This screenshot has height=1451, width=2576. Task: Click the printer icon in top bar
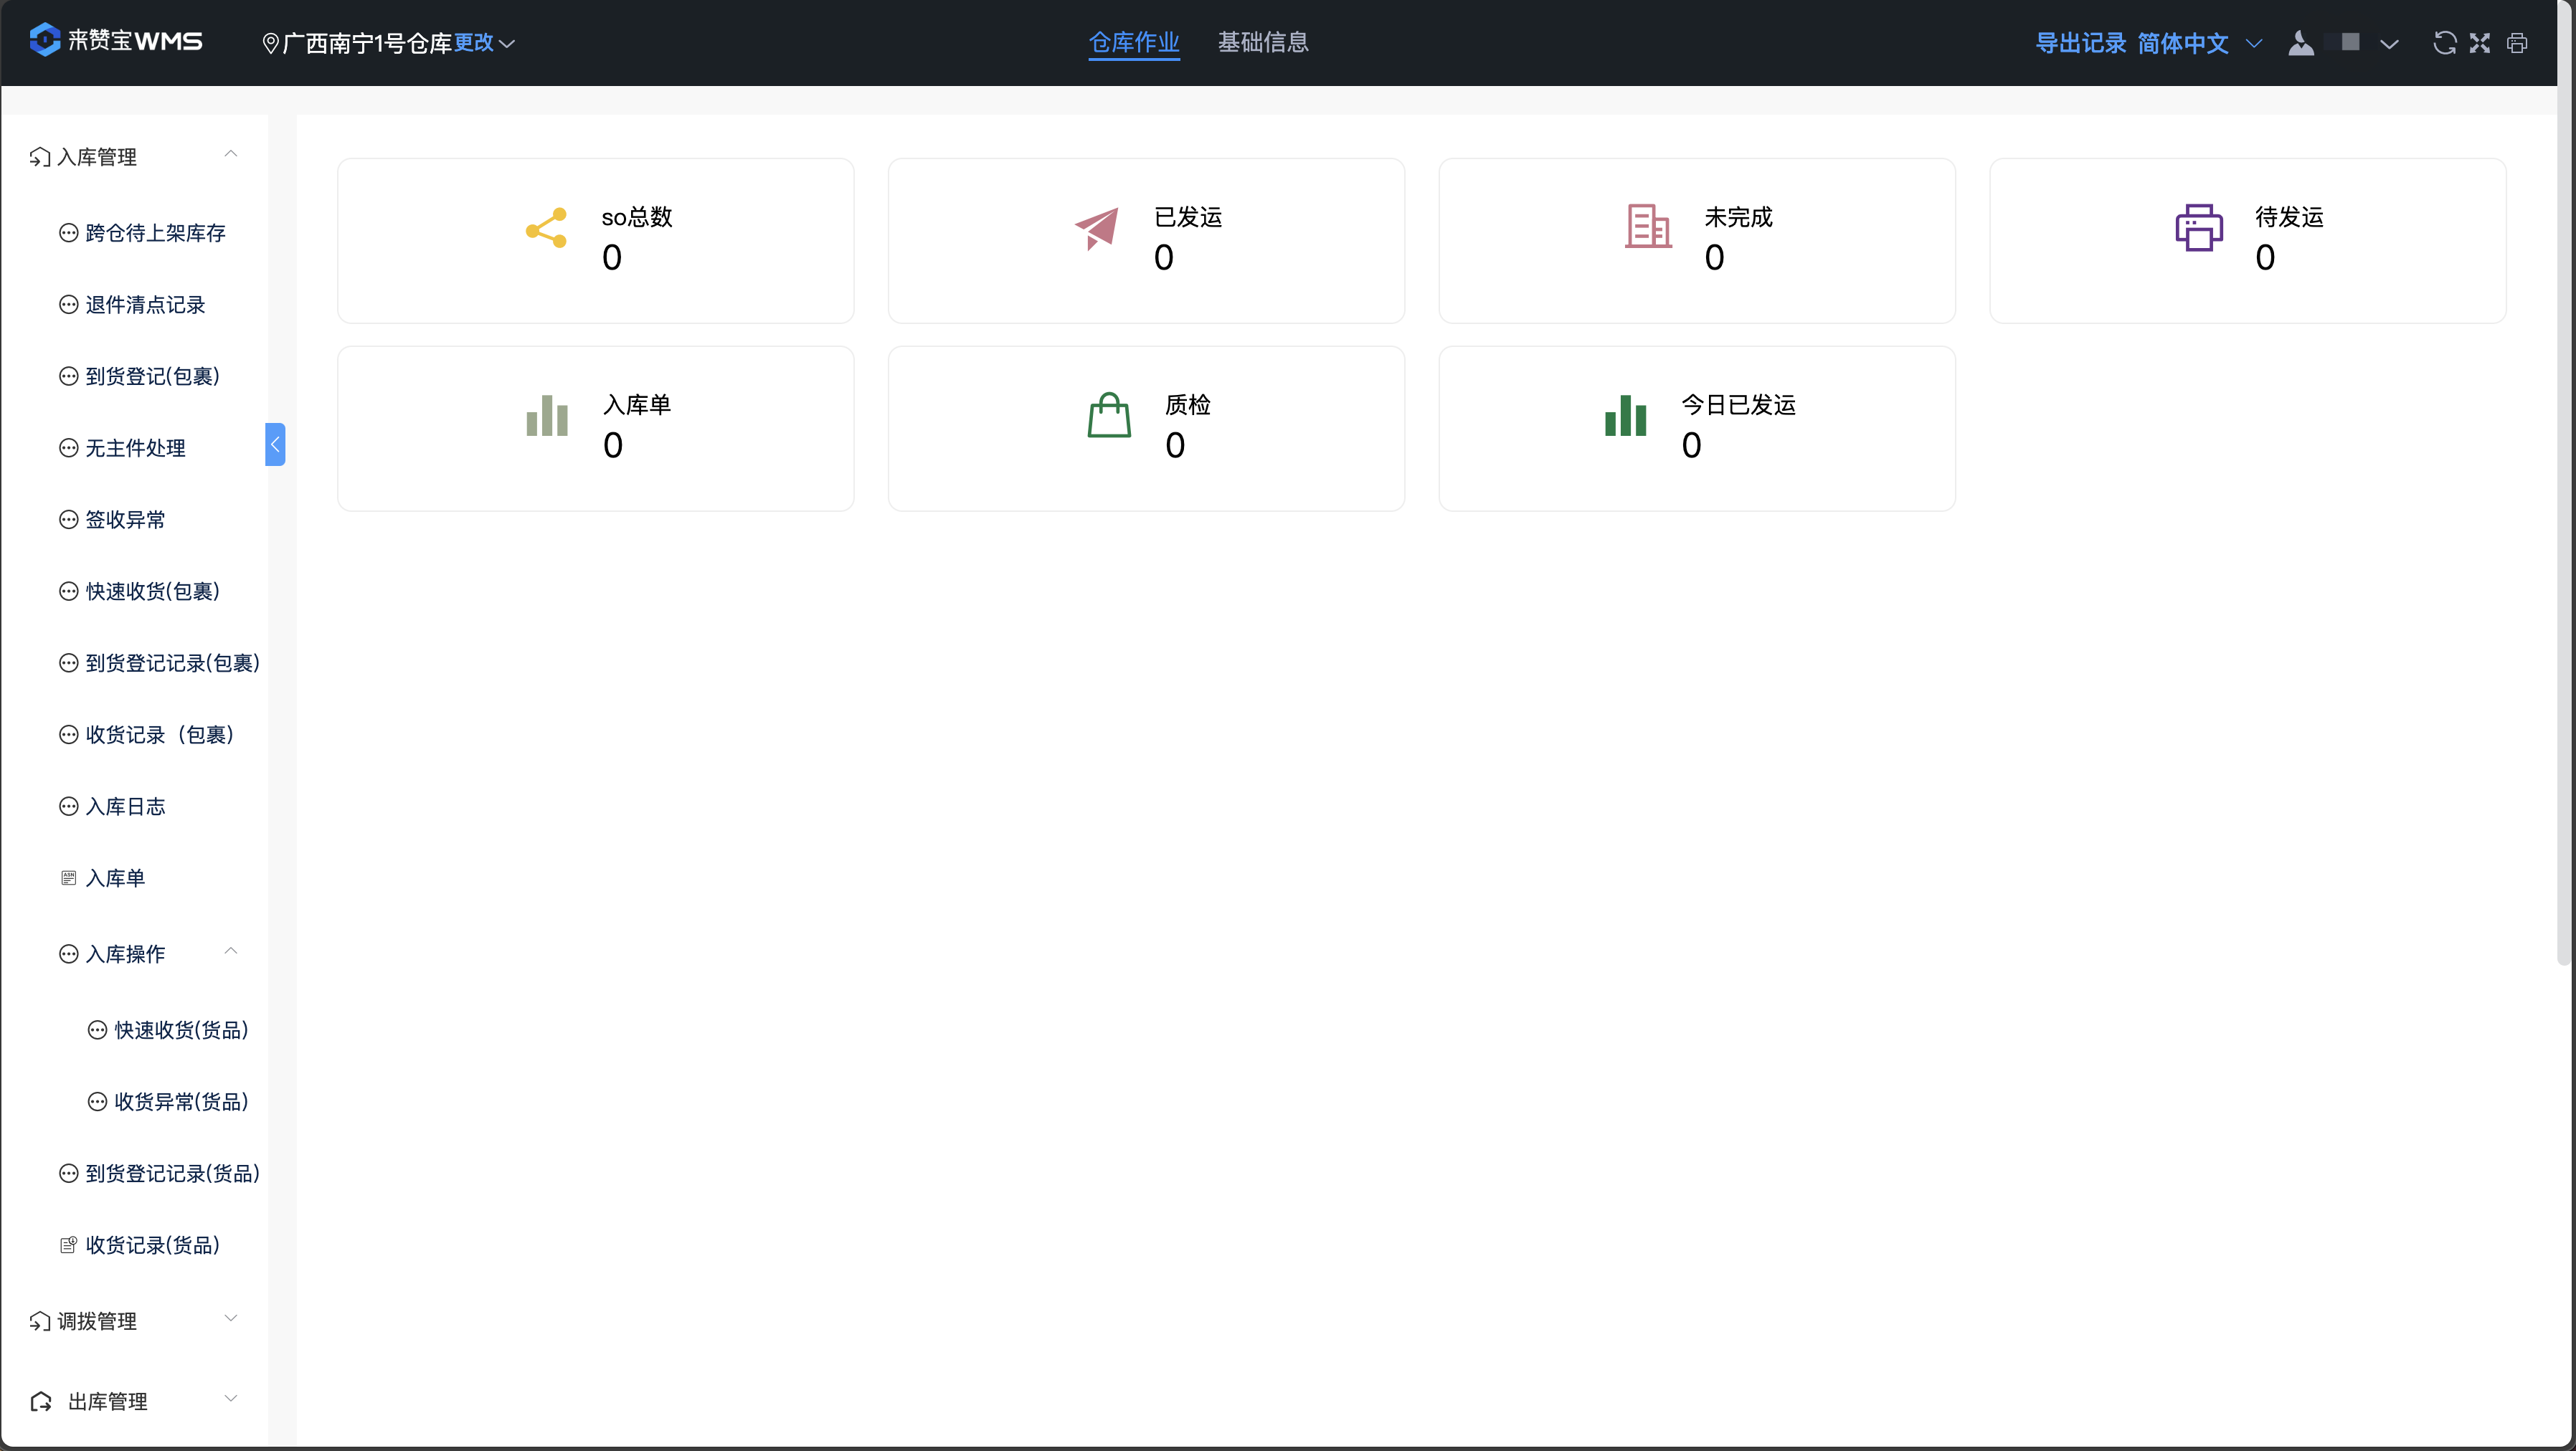[x=2518, y=43]
